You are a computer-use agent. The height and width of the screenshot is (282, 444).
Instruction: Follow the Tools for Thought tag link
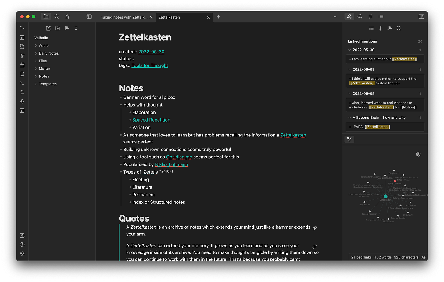point(150,65)
